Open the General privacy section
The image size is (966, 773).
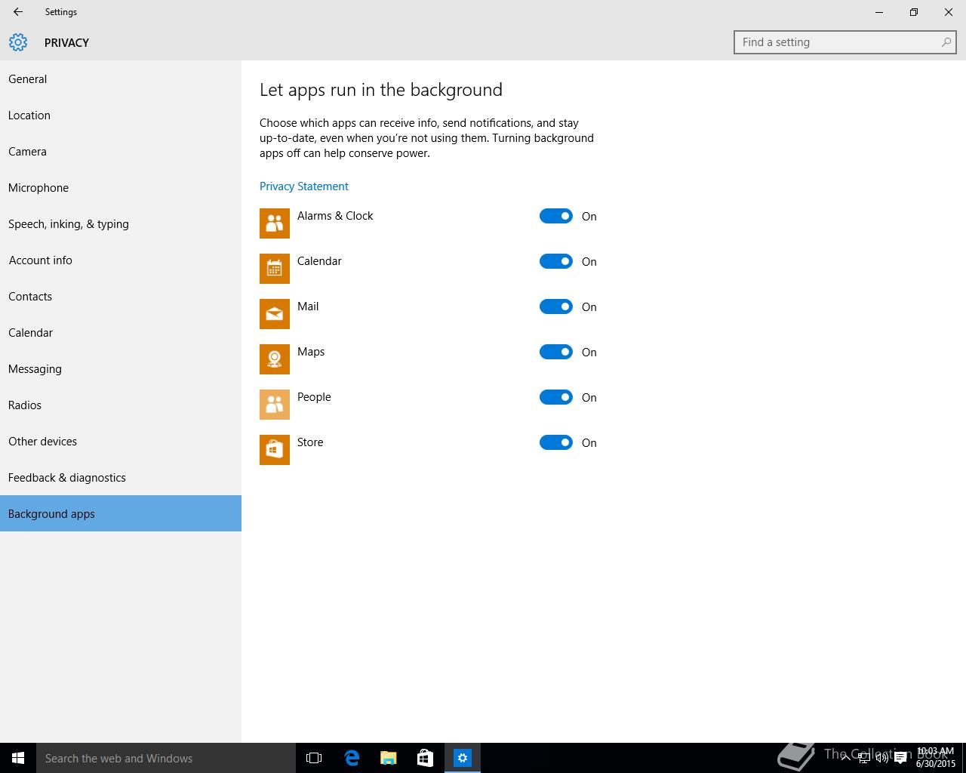(121, 79)
